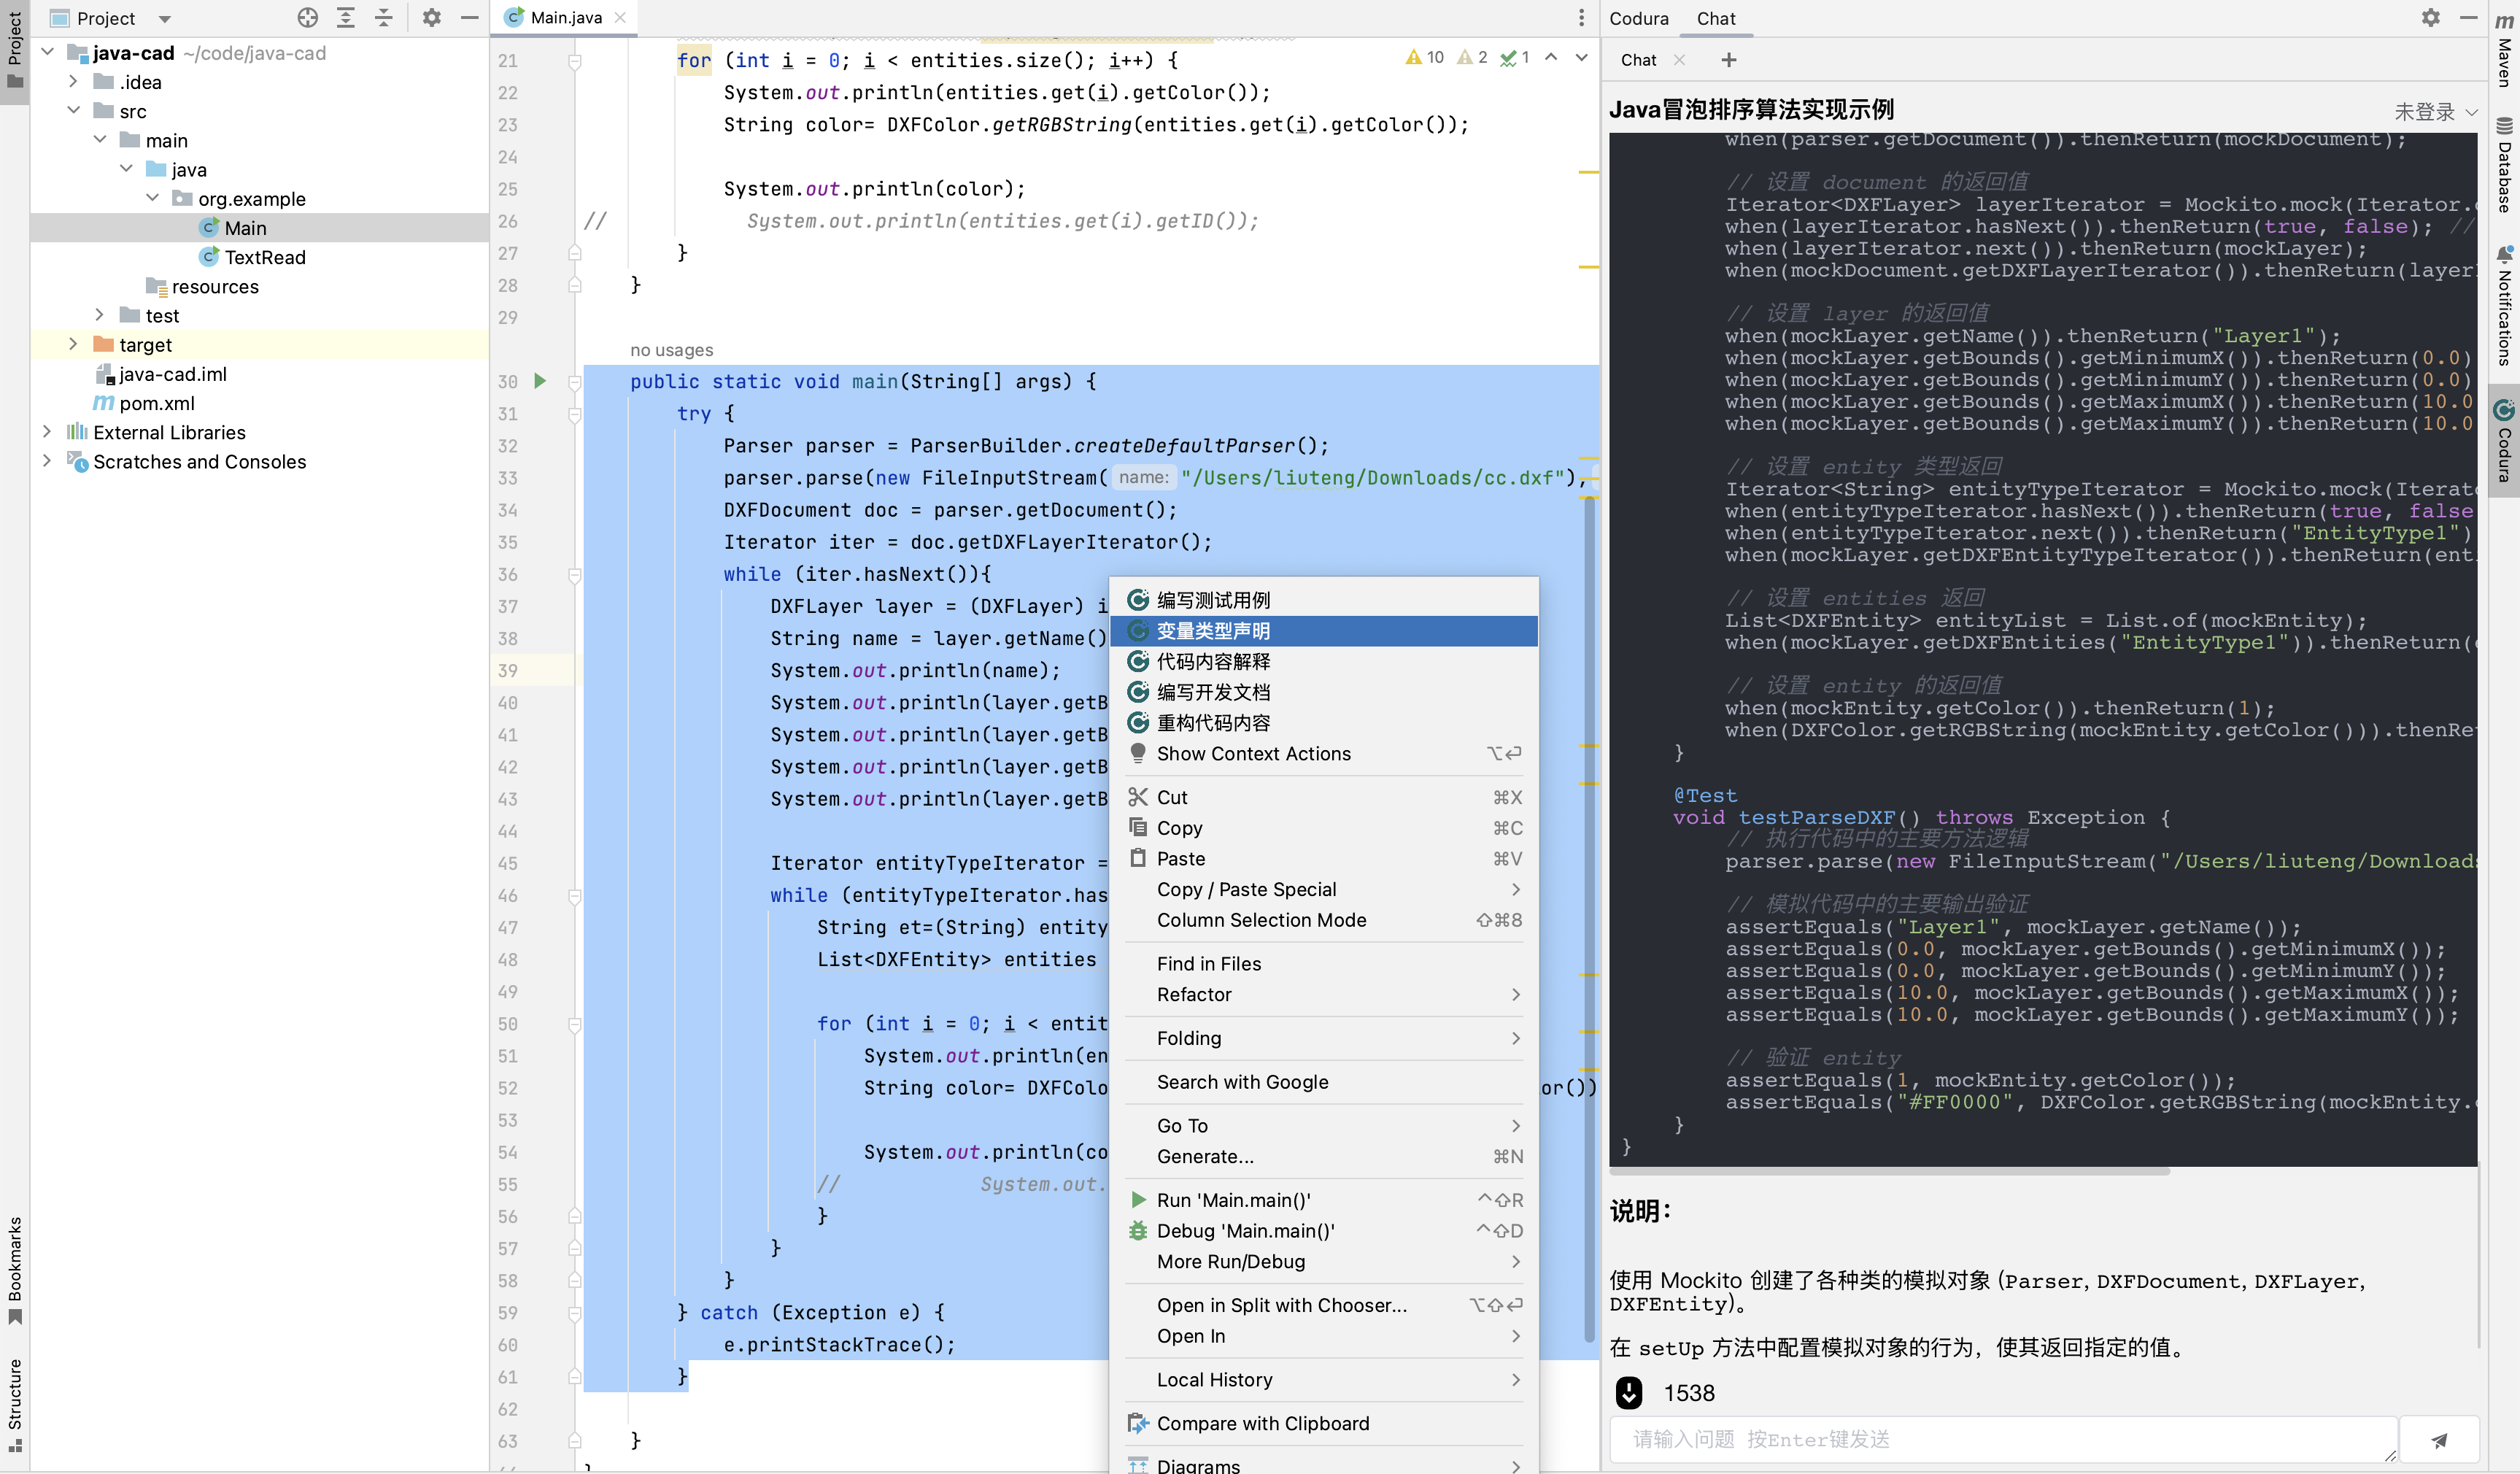This screenshot has width=2520, height=1474.
Task: Add a new chat with plus icon
Action: 1728,60
